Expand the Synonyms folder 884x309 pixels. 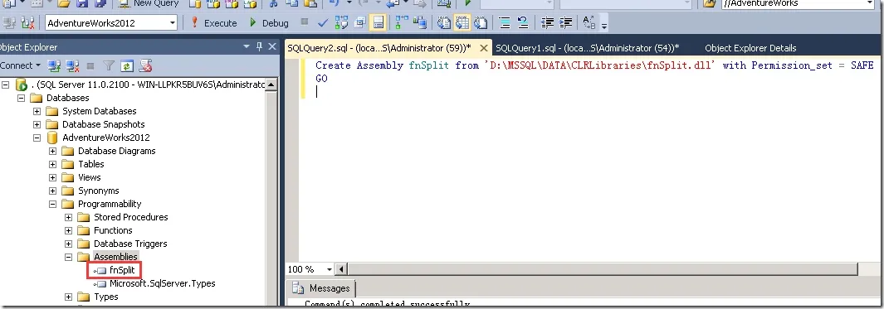[53, 191]
